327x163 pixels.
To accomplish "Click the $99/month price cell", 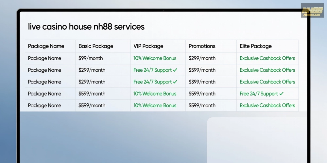I will coord(91,58).
